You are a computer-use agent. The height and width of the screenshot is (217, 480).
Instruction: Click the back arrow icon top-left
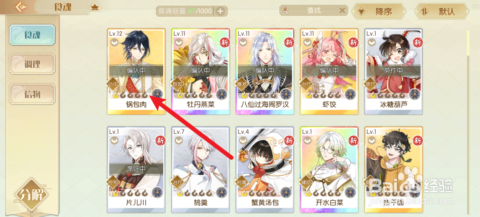(22, 7)
